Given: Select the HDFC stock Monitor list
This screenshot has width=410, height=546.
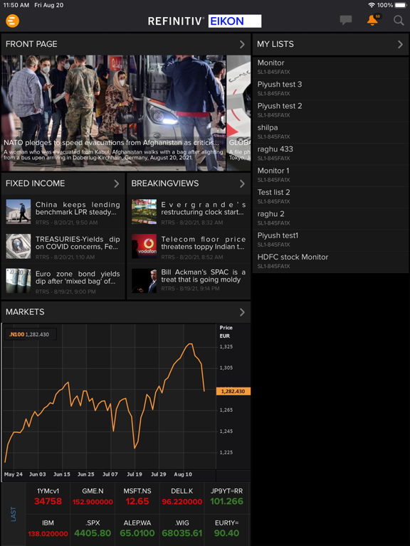Looking at the screenshot, I should click(x=330, y=262).
